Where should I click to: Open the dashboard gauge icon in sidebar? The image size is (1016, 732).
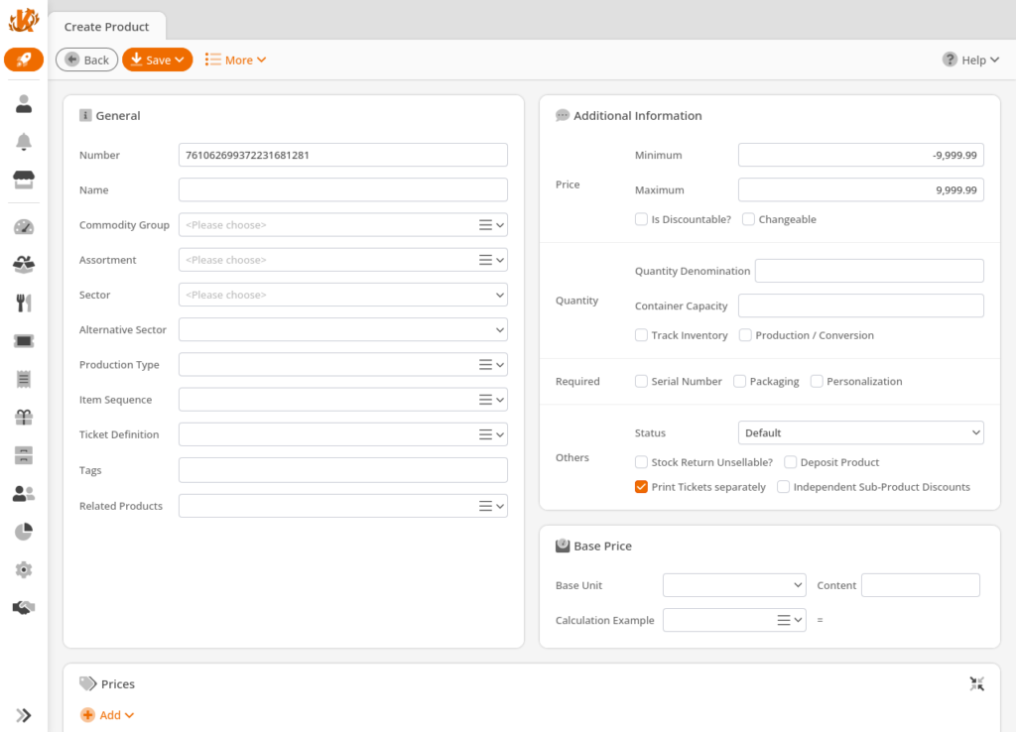[x=24, y=227]
